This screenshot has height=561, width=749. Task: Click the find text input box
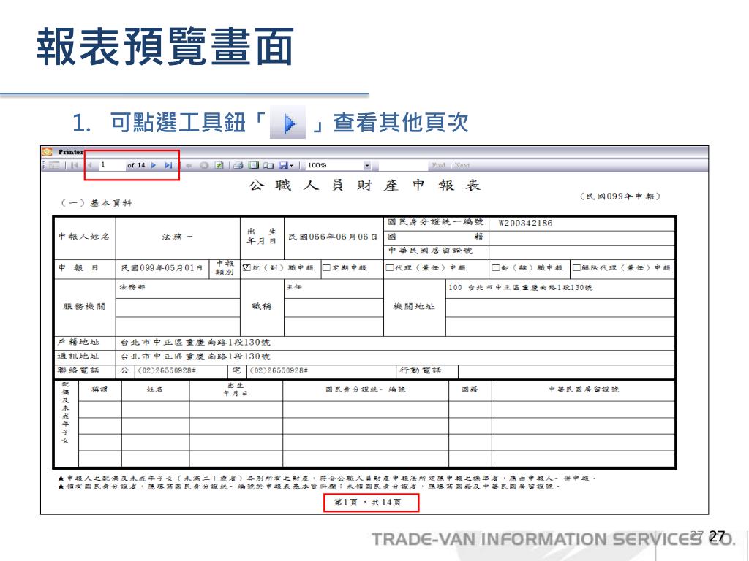402,165
